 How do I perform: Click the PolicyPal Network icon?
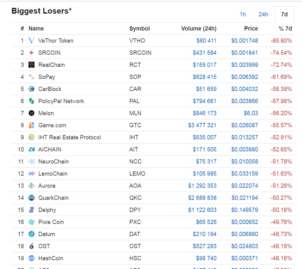point(32,101)
